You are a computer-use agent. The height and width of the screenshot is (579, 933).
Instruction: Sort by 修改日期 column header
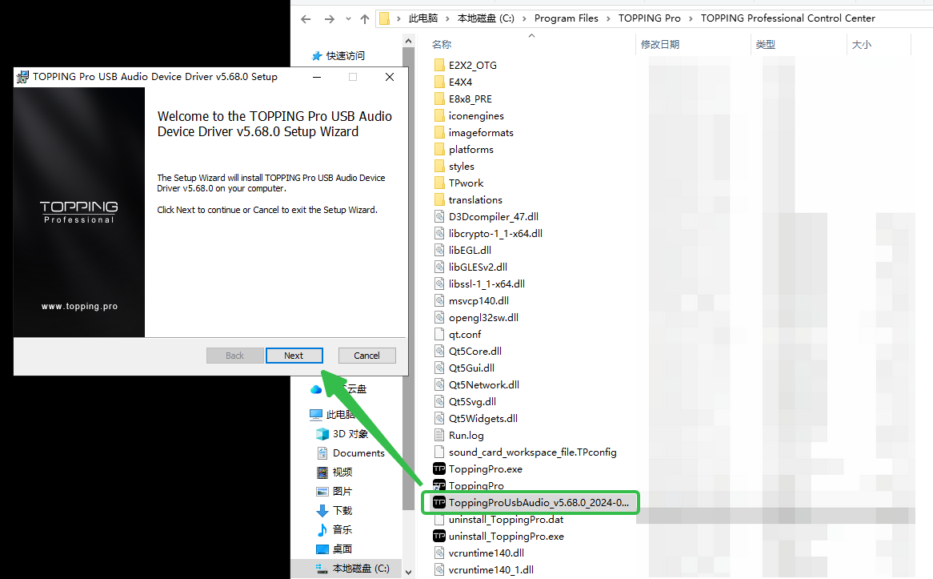click(x=660, y=45)
